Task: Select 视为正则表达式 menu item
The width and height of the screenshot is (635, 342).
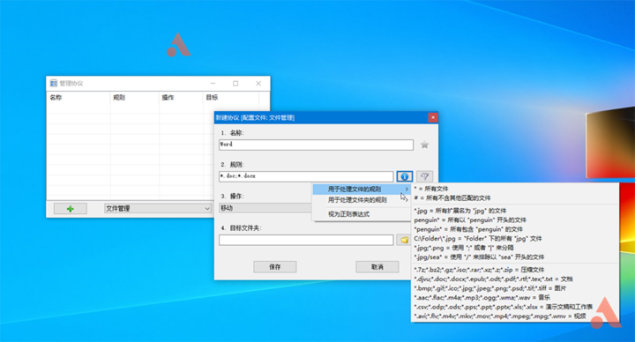Action: click(362, 214)
